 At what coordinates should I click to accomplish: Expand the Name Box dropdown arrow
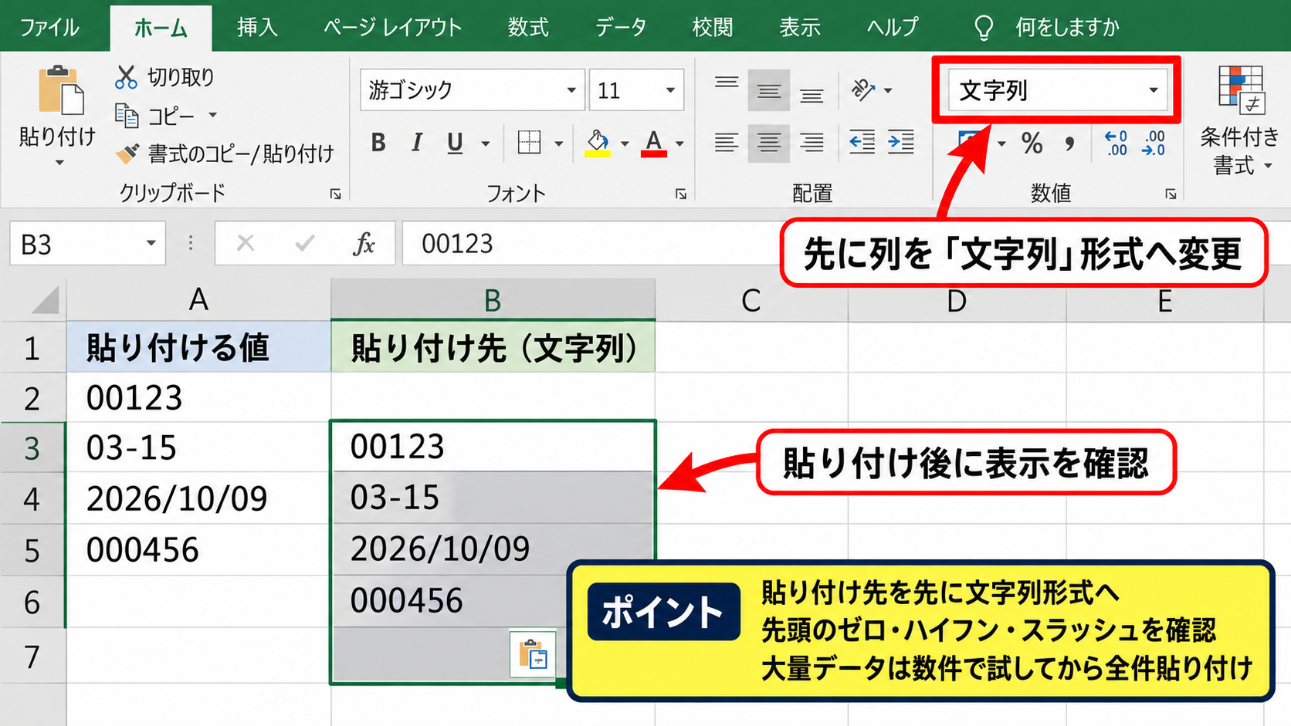[x=151, y=244]
